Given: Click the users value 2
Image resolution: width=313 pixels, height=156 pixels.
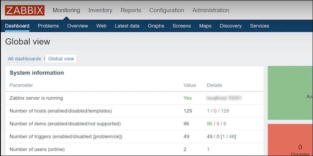Looking at the screenshot, I should (x=185, y=149).
